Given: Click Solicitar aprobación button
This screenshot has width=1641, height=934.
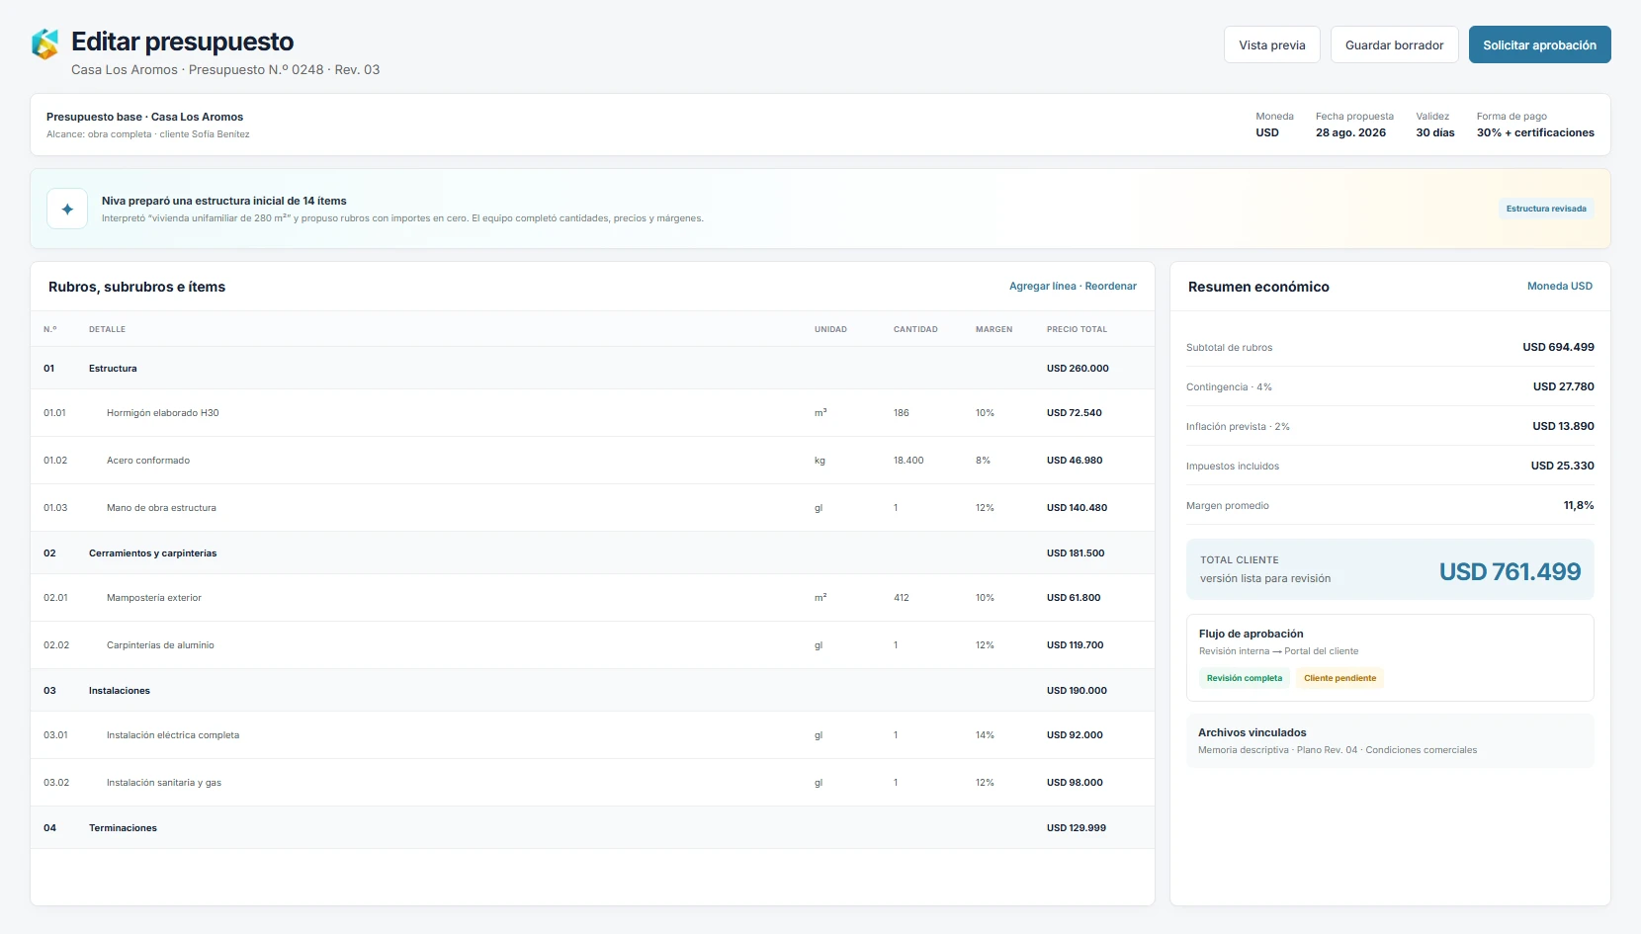Looking at the screenshot, I should pos(1539,44).
